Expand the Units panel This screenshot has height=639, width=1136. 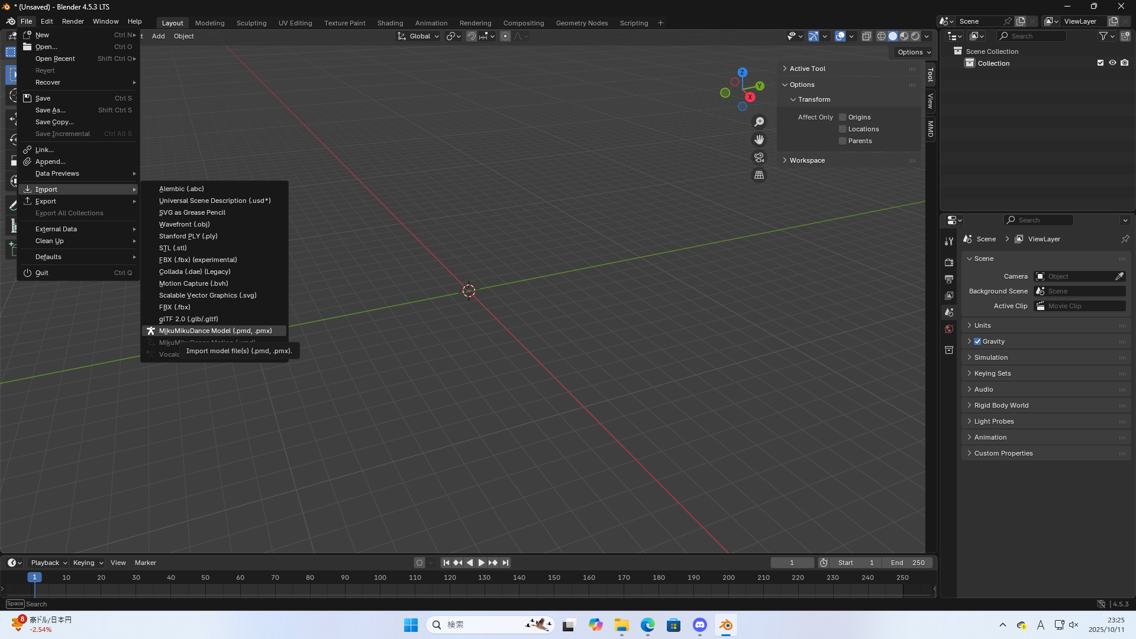pyautogui.click(x=982, y=325)
